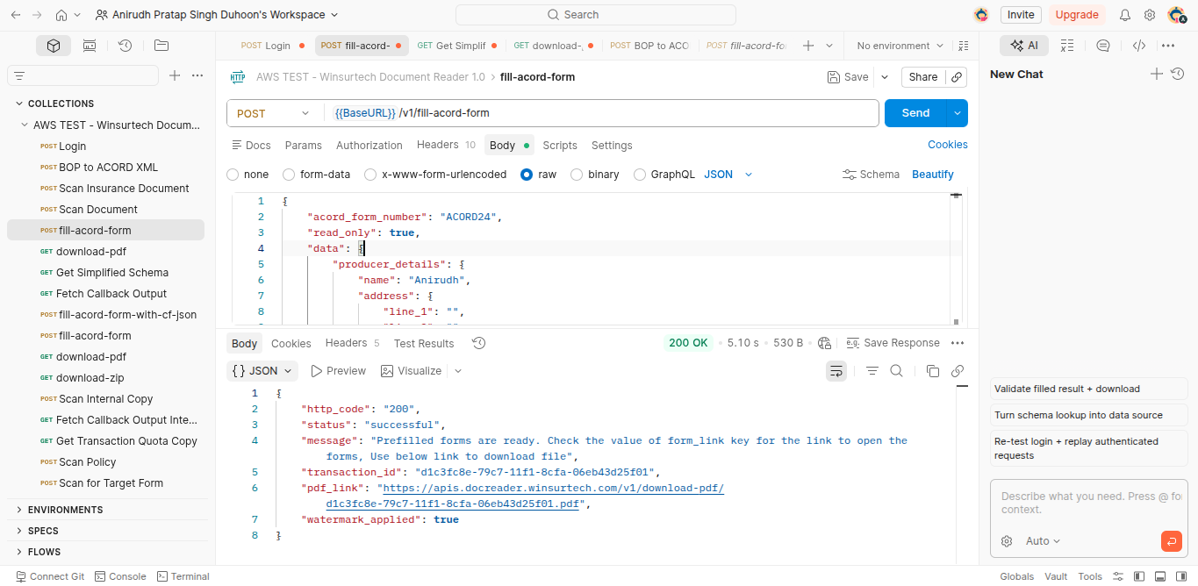Open the Save options arrow
The image size is (1198, 586).
tap(885, 77)
